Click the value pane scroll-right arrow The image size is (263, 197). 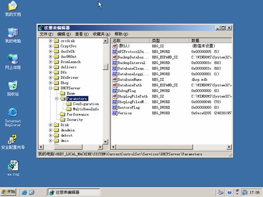pyautogui.click(x=229, y=147)
